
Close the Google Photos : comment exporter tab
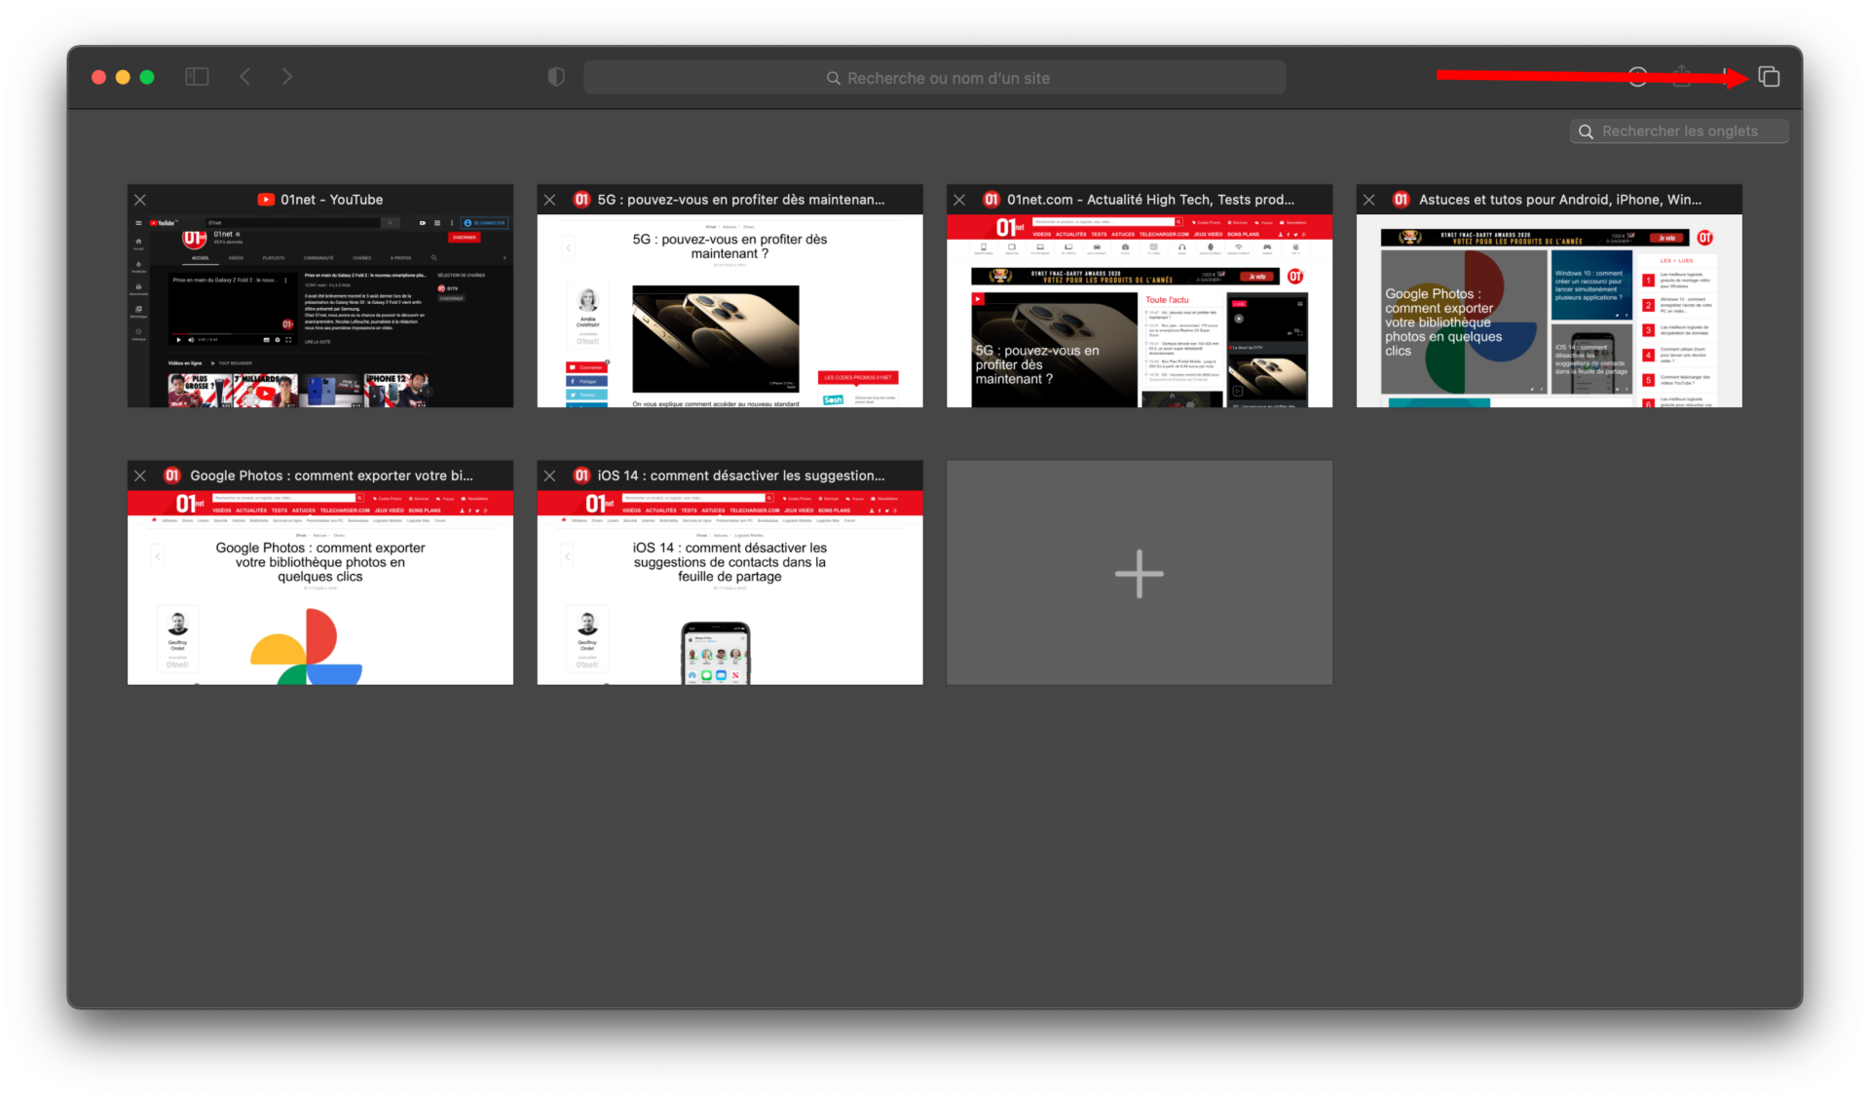(140, 475)
